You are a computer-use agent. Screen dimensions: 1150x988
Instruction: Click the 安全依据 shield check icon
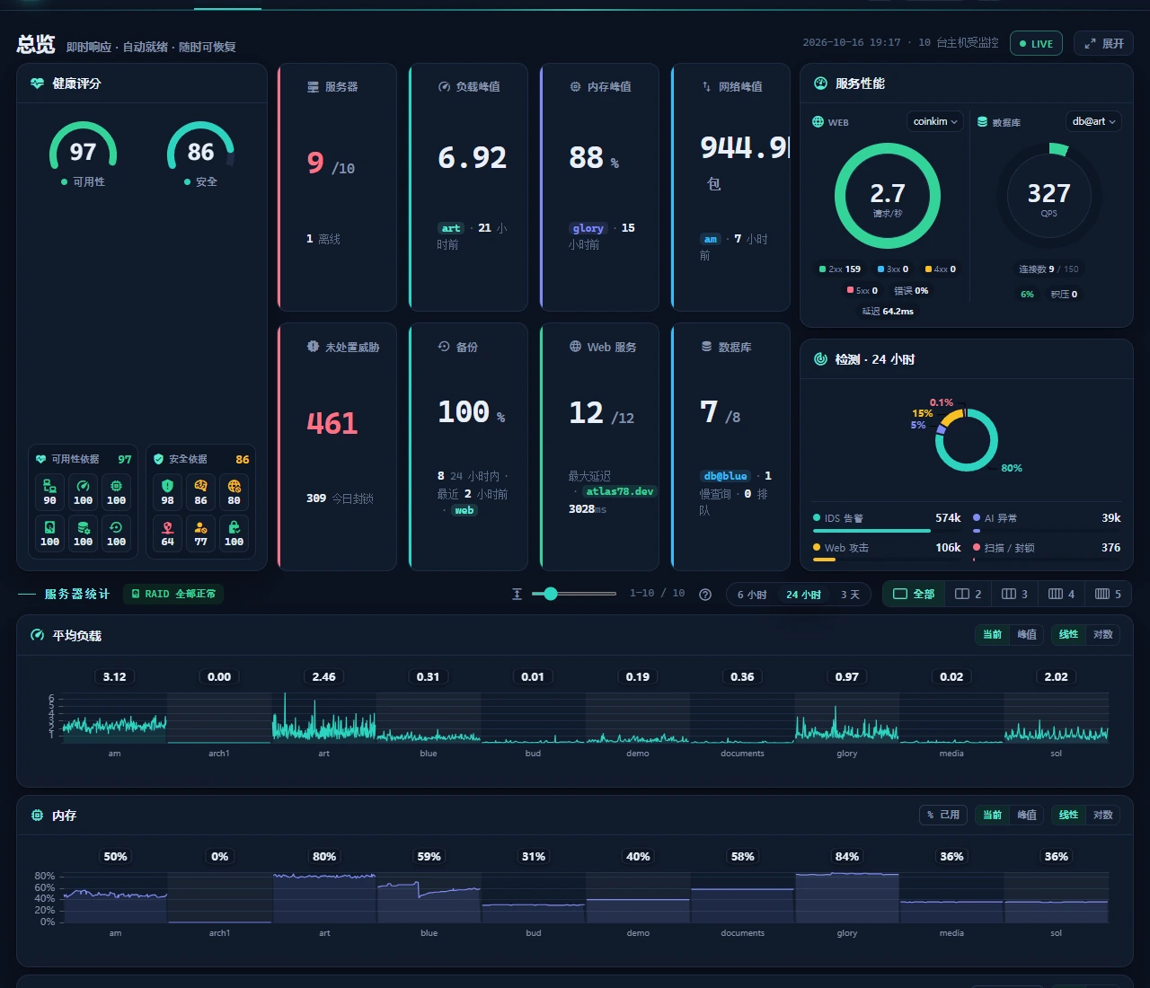click(x=159, y=459)
